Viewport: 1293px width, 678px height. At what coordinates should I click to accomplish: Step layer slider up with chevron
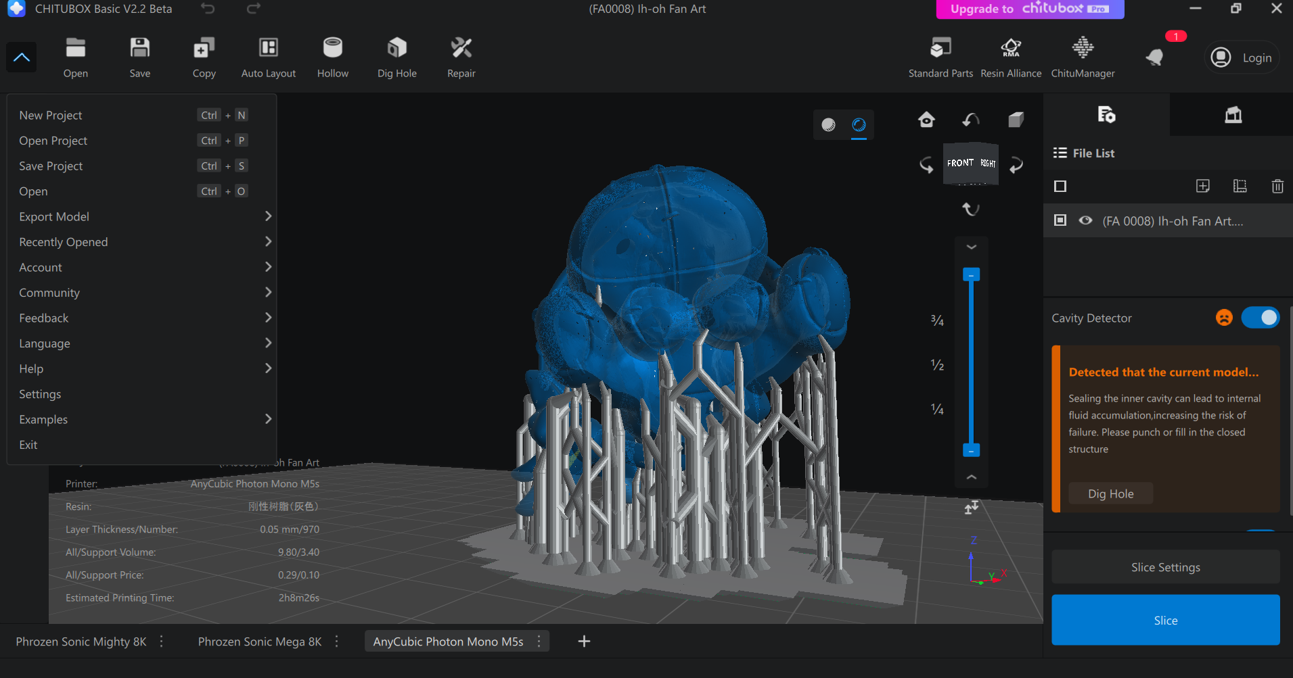tap(971, 477)
